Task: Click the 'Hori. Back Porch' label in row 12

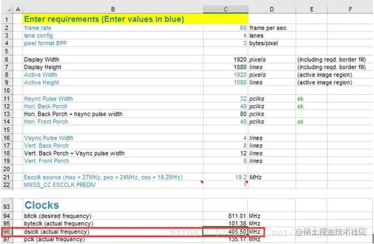Action: click(x=46, y=107)
